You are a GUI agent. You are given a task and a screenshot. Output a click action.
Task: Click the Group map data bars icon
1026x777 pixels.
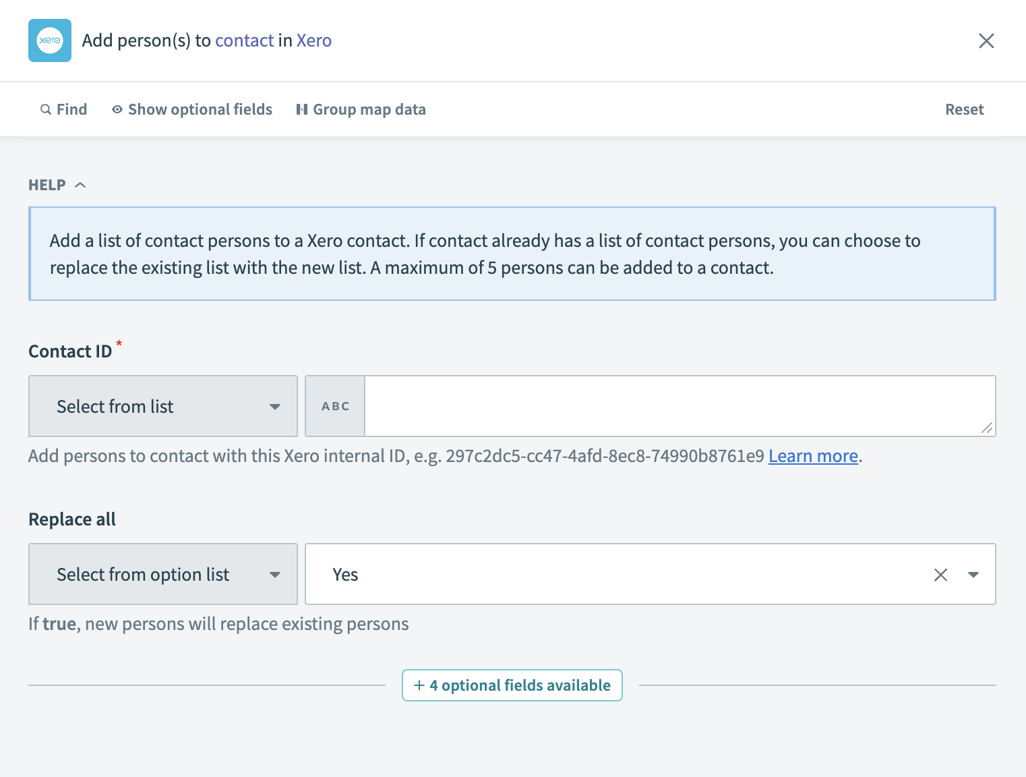(303, 109)
